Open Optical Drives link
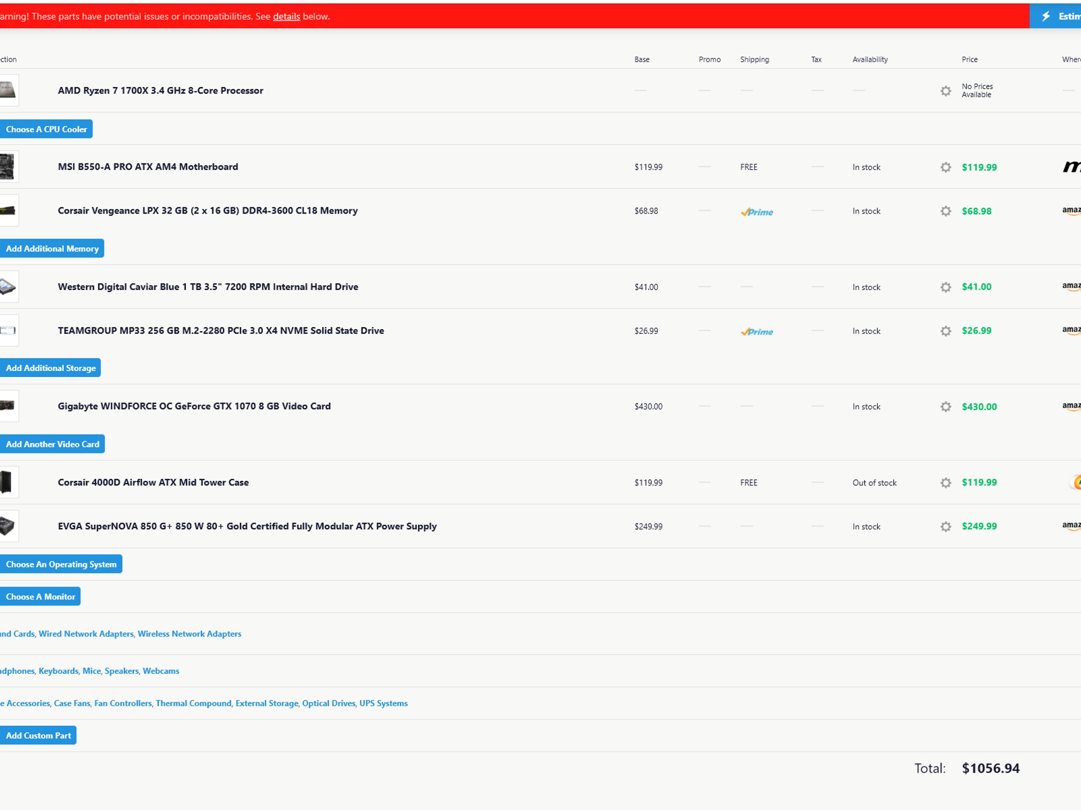Viewport: 1081px width, 810px height. tap(329, 703)
